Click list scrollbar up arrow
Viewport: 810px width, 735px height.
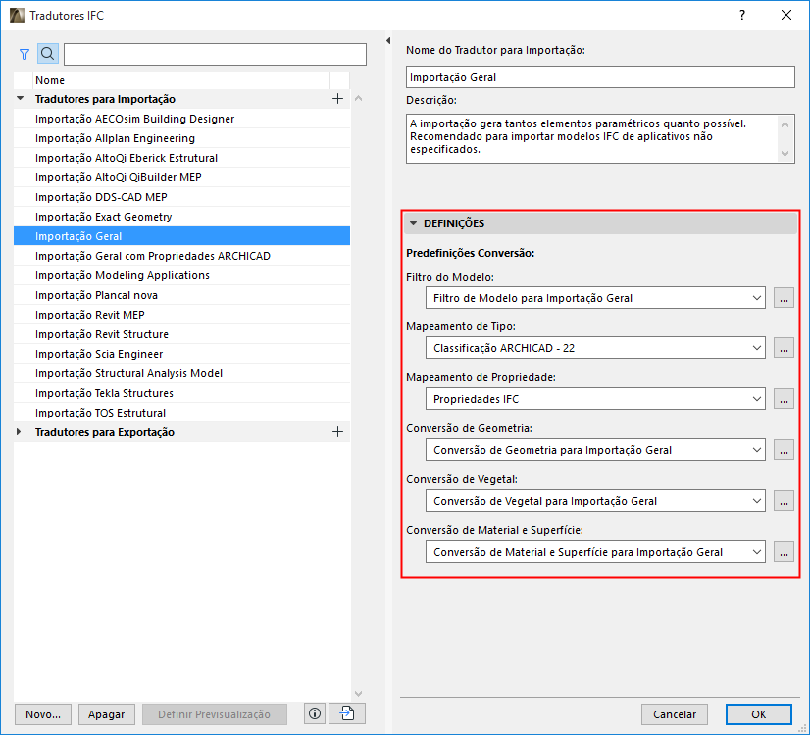(359, 98)
